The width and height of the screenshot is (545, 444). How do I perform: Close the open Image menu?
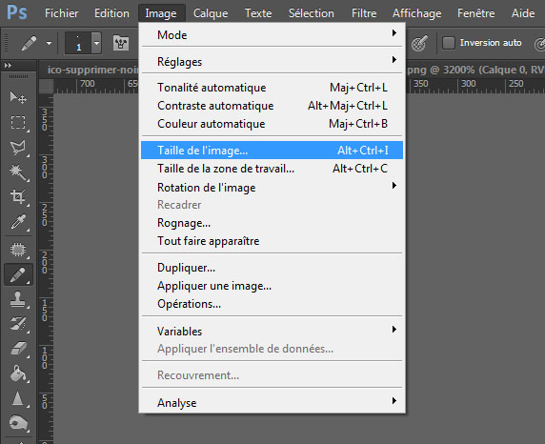point(161,13)
